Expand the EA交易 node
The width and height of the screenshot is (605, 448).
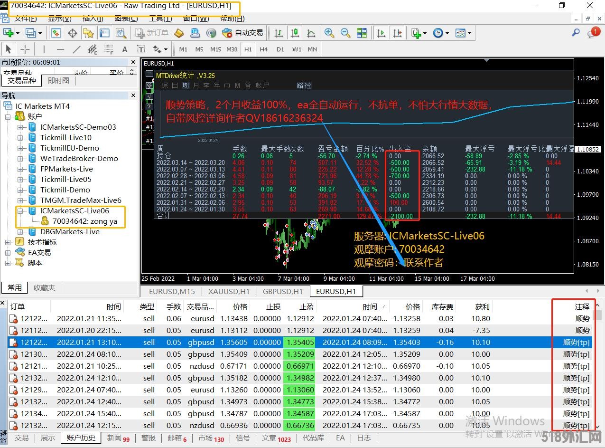coord(9,252)
